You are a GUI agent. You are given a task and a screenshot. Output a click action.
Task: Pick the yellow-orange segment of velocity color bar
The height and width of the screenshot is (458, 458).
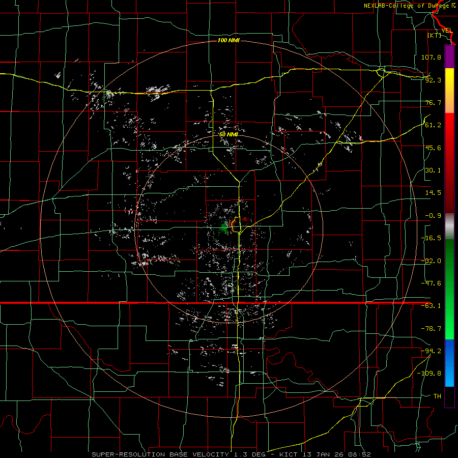(x=449, y=91)
